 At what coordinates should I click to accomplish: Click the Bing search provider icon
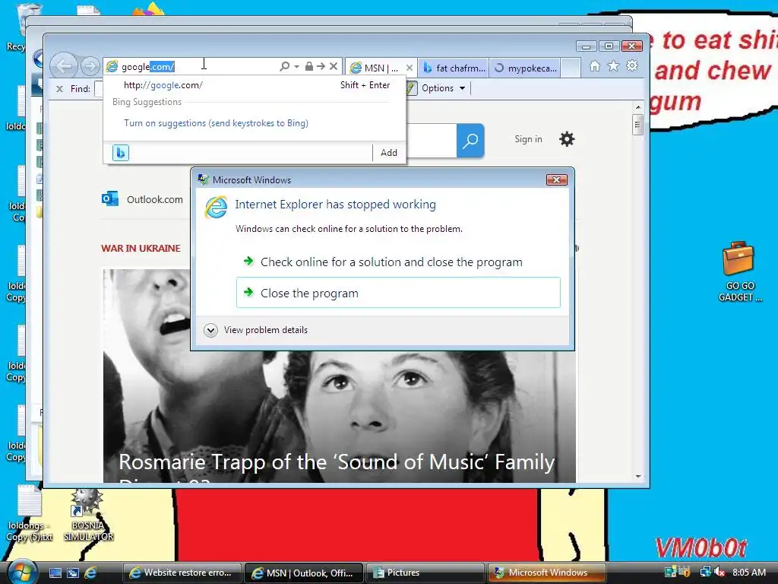coord(121,152)
